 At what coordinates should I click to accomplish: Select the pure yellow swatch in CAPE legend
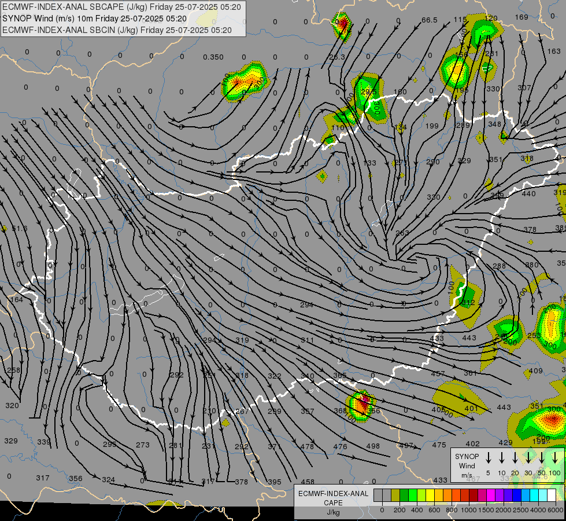click(x=430, y=496)
